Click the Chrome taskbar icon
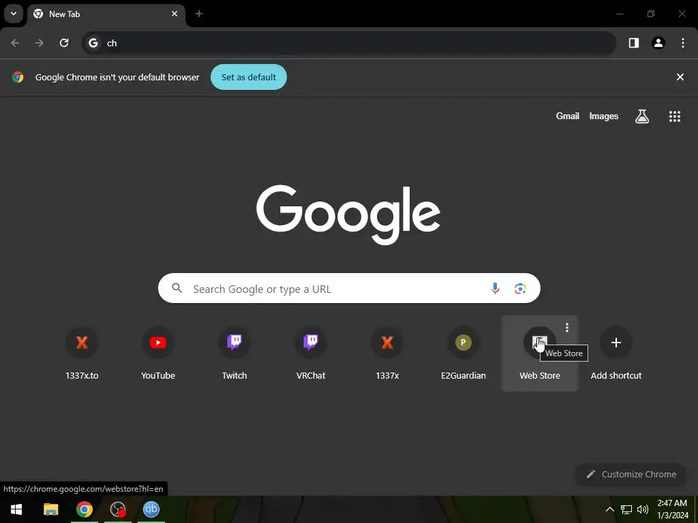The height and width of the screenshot is (523, 698). point(84,509)
